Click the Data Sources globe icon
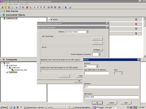Image resolution: width=146 pixels, height=109 pixels. [x=4, y=11]
